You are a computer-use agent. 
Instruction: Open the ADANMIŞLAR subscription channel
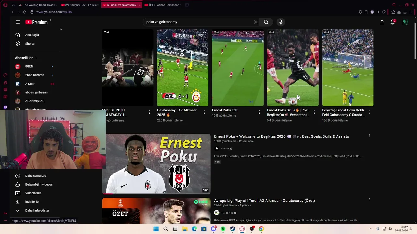click(35, 101)
